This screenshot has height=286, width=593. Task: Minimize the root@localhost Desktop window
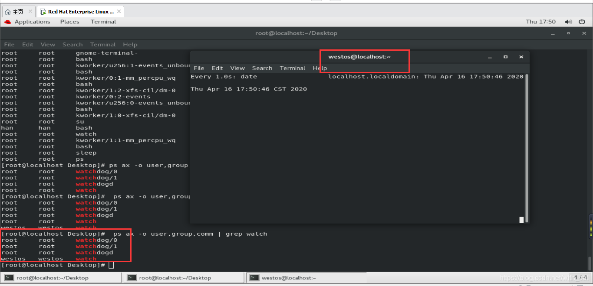point(553,33)
